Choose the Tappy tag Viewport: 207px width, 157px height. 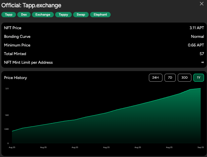pyautogui.click(x=63, y=15)
